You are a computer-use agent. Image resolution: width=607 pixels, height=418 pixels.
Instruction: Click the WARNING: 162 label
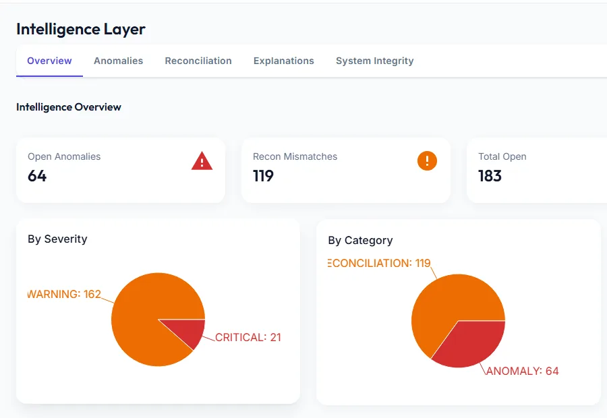coord(64,294)
